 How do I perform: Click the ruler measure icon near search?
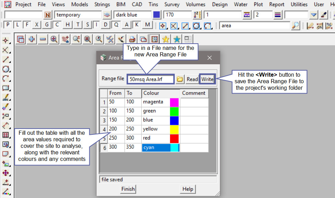click(x=310, y=26)
